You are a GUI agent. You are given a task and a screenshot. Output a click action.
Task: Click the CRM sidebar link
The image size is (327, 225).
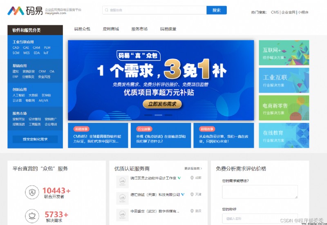tap(42, 71)
